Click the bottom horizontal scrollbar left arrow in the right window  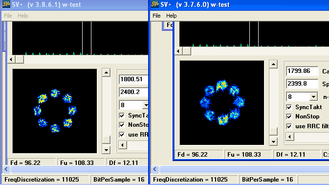155,169
